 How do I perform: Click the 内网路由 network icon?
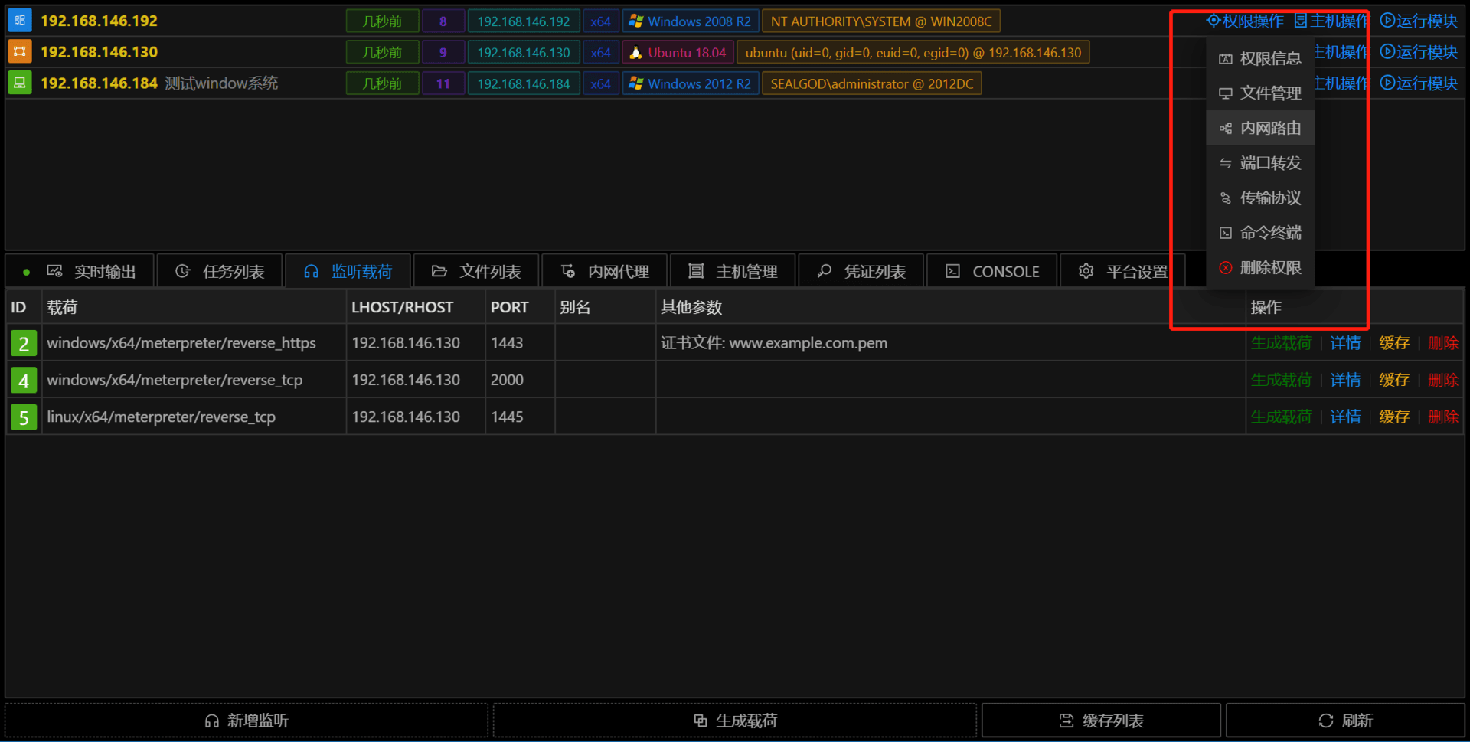tap(1226, 129)
